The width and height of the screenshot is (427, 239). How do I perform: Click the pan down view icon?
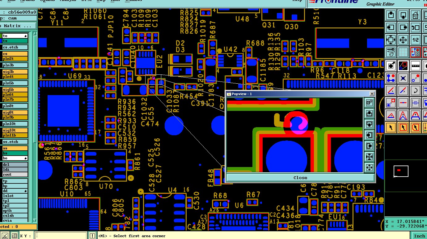tap(403, 15)
